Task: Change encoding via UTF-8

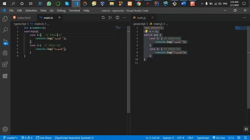Action: click(x=180, y=138)
